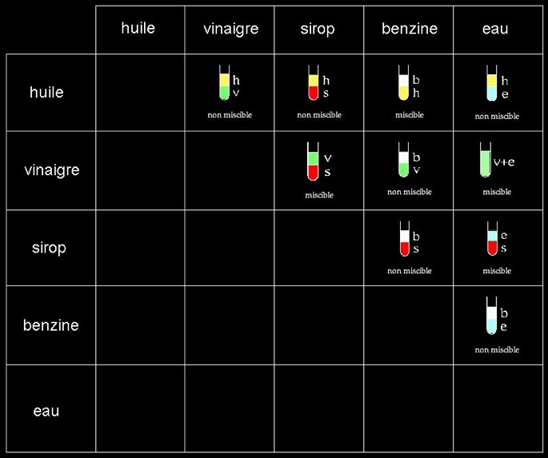Image resolution: width=548 pixels, height=458 pixels.
Task: Select the eau row label
Action: (x=46, y=411)
